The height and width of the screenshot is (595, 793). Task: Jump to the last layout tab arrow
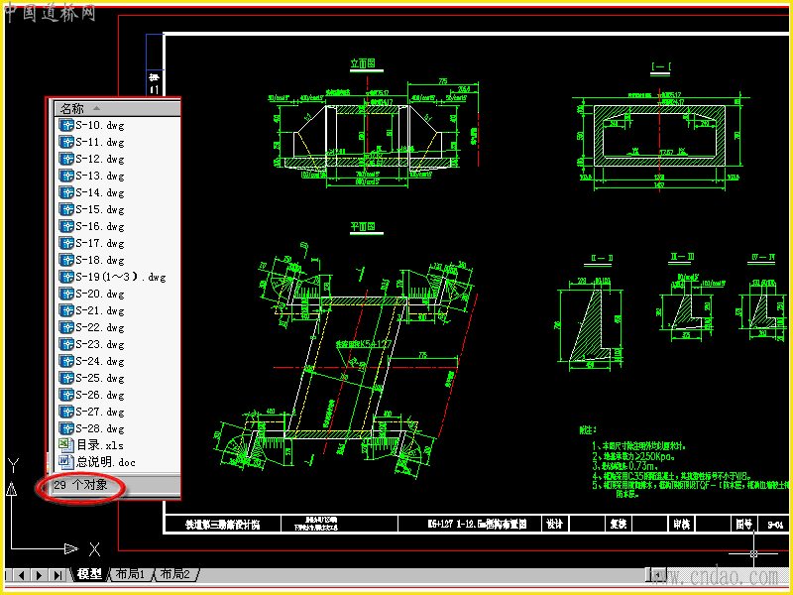(58, 575)
